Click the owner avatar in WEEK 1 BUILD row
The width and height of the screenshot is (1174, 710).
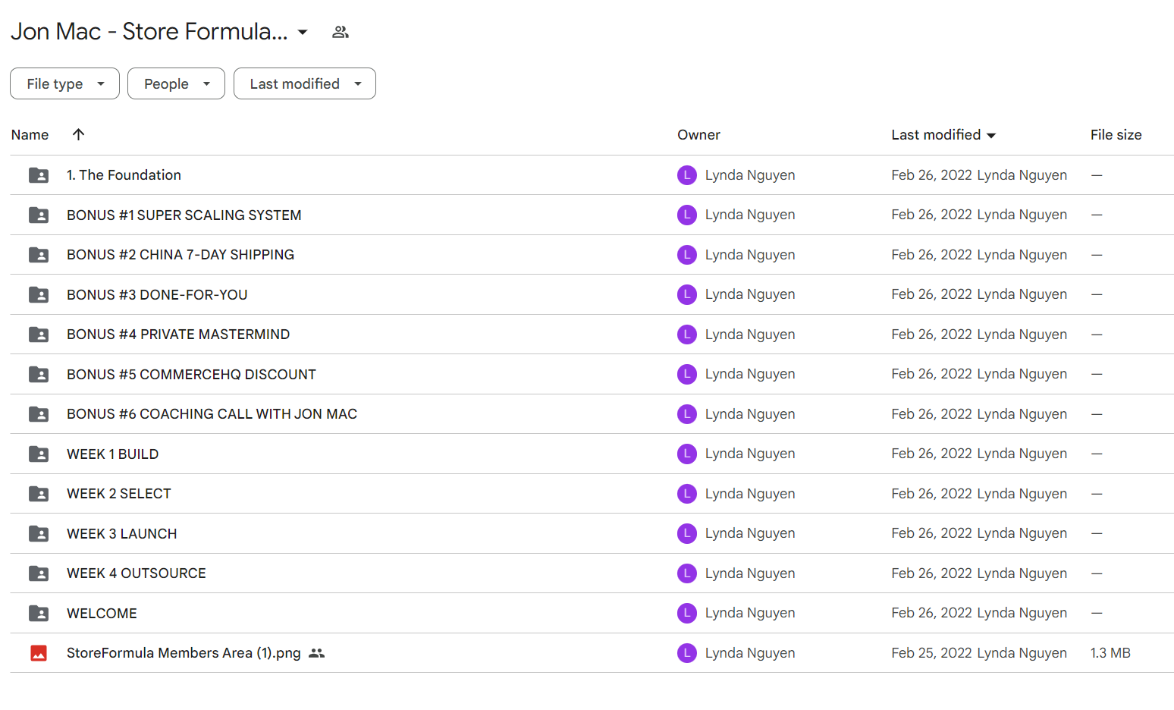point(687,454)
